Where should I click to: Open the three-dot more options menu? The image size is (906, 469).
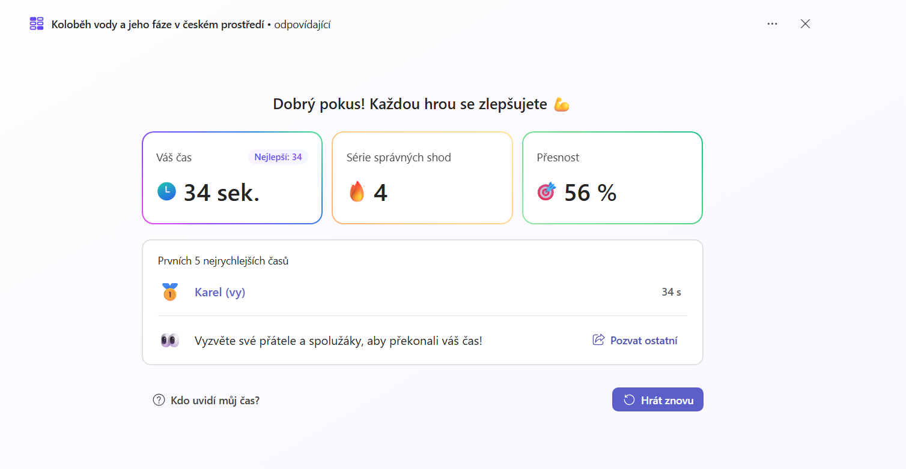point(772,24)
